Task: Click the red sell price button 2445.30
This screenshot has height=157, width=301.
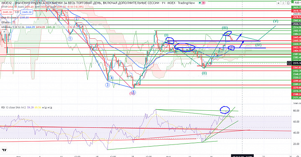Action: tap(7, 12)
